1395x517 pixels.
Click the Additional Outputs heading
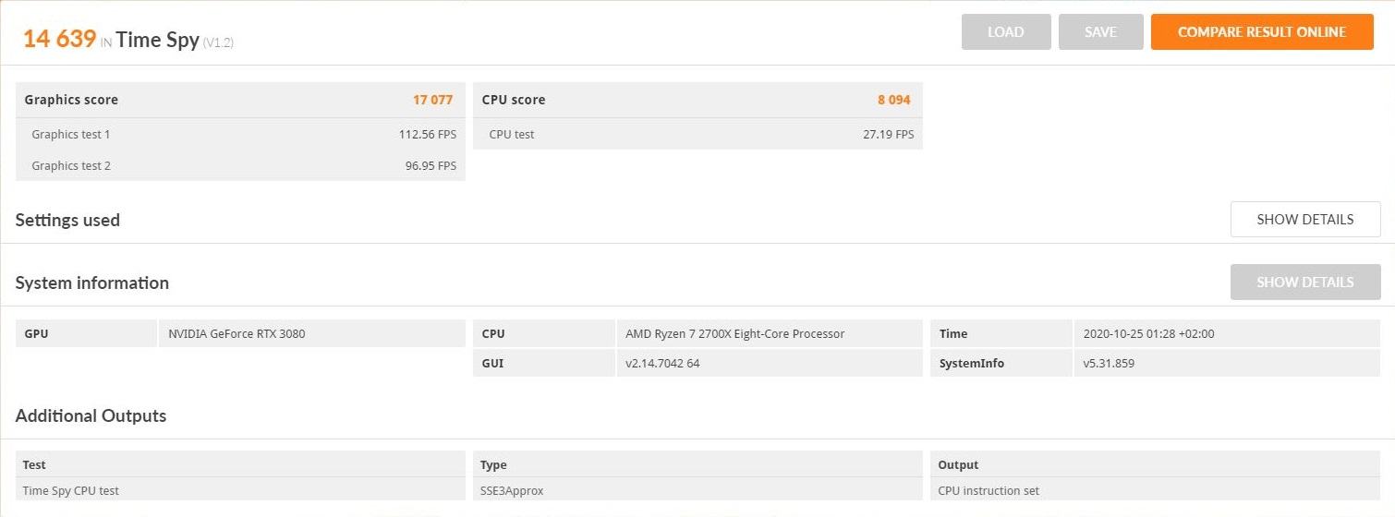tap(91, 416)
